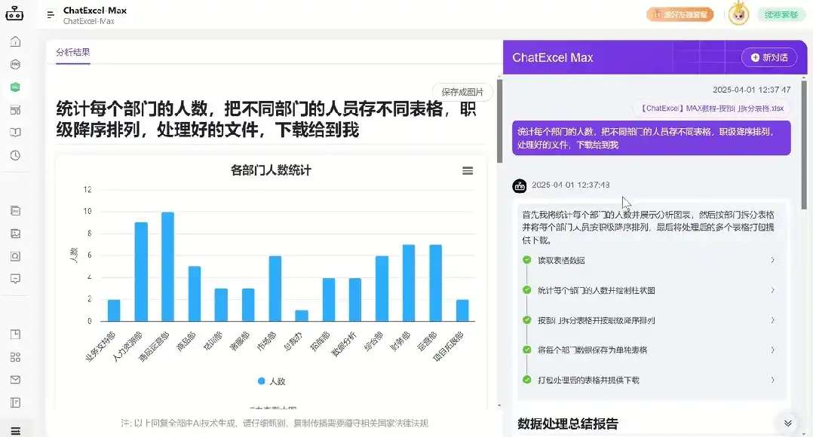Click the green package button at top right
Viewport: 813px width, 437px height.
(x=781, y=14)
